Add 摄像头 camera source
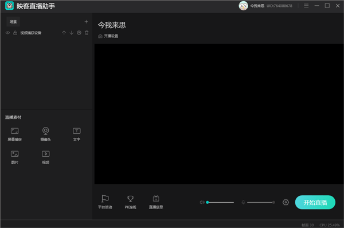This screenshot has width=344, height=228. [x=46, y=134]
